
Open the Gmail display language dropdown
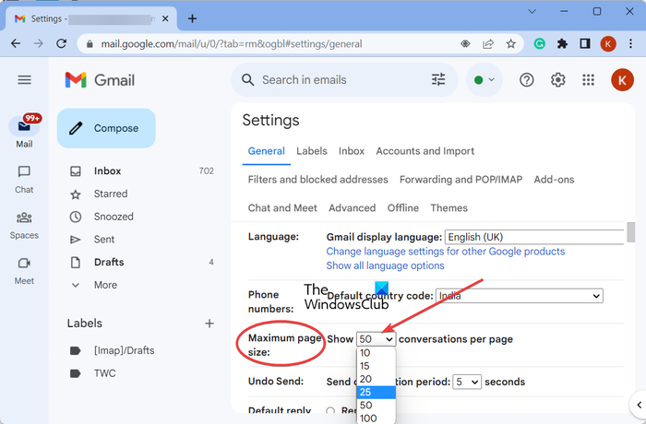[534, 237]
